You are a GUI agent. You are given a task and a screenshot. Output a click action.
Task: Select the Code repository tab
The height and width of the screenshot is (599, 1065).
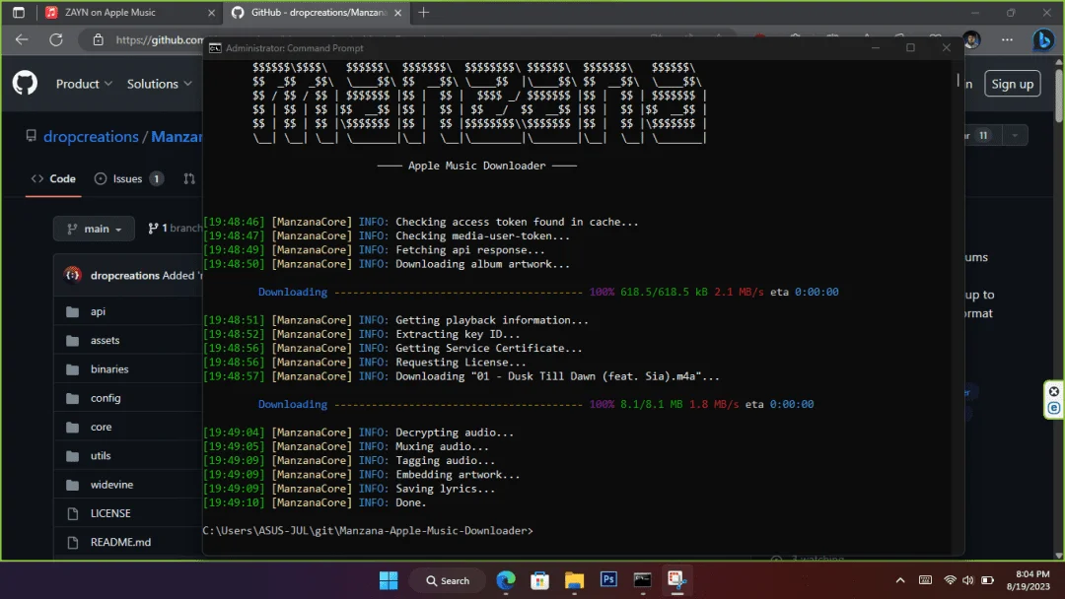coord(53,178)
